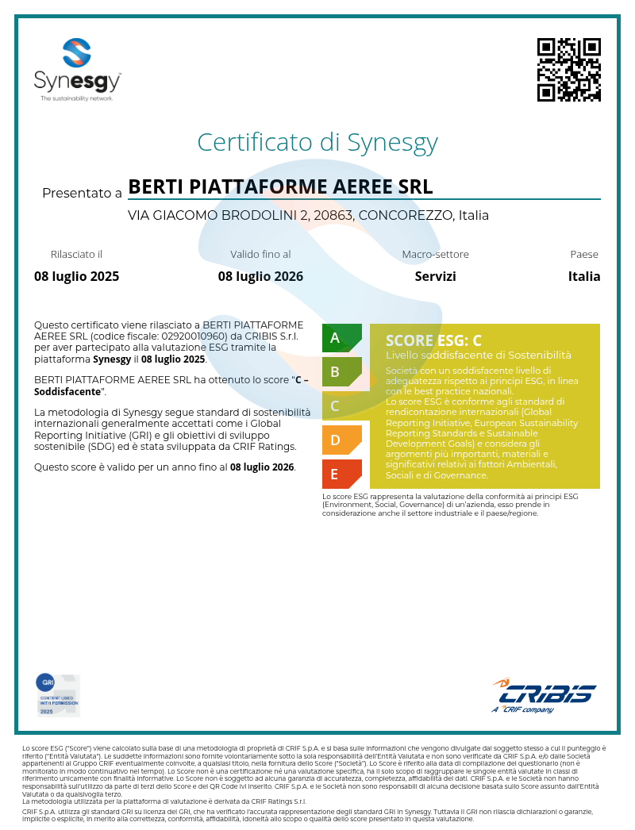The image size is (635, 830).
Task: Click 'Italia' under the Paese label
Action: coord(583,277)
